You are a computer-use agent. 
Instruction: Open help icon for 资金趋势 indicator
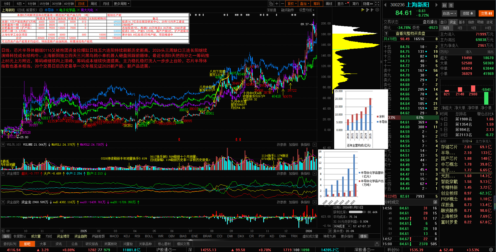coord(3,202)
